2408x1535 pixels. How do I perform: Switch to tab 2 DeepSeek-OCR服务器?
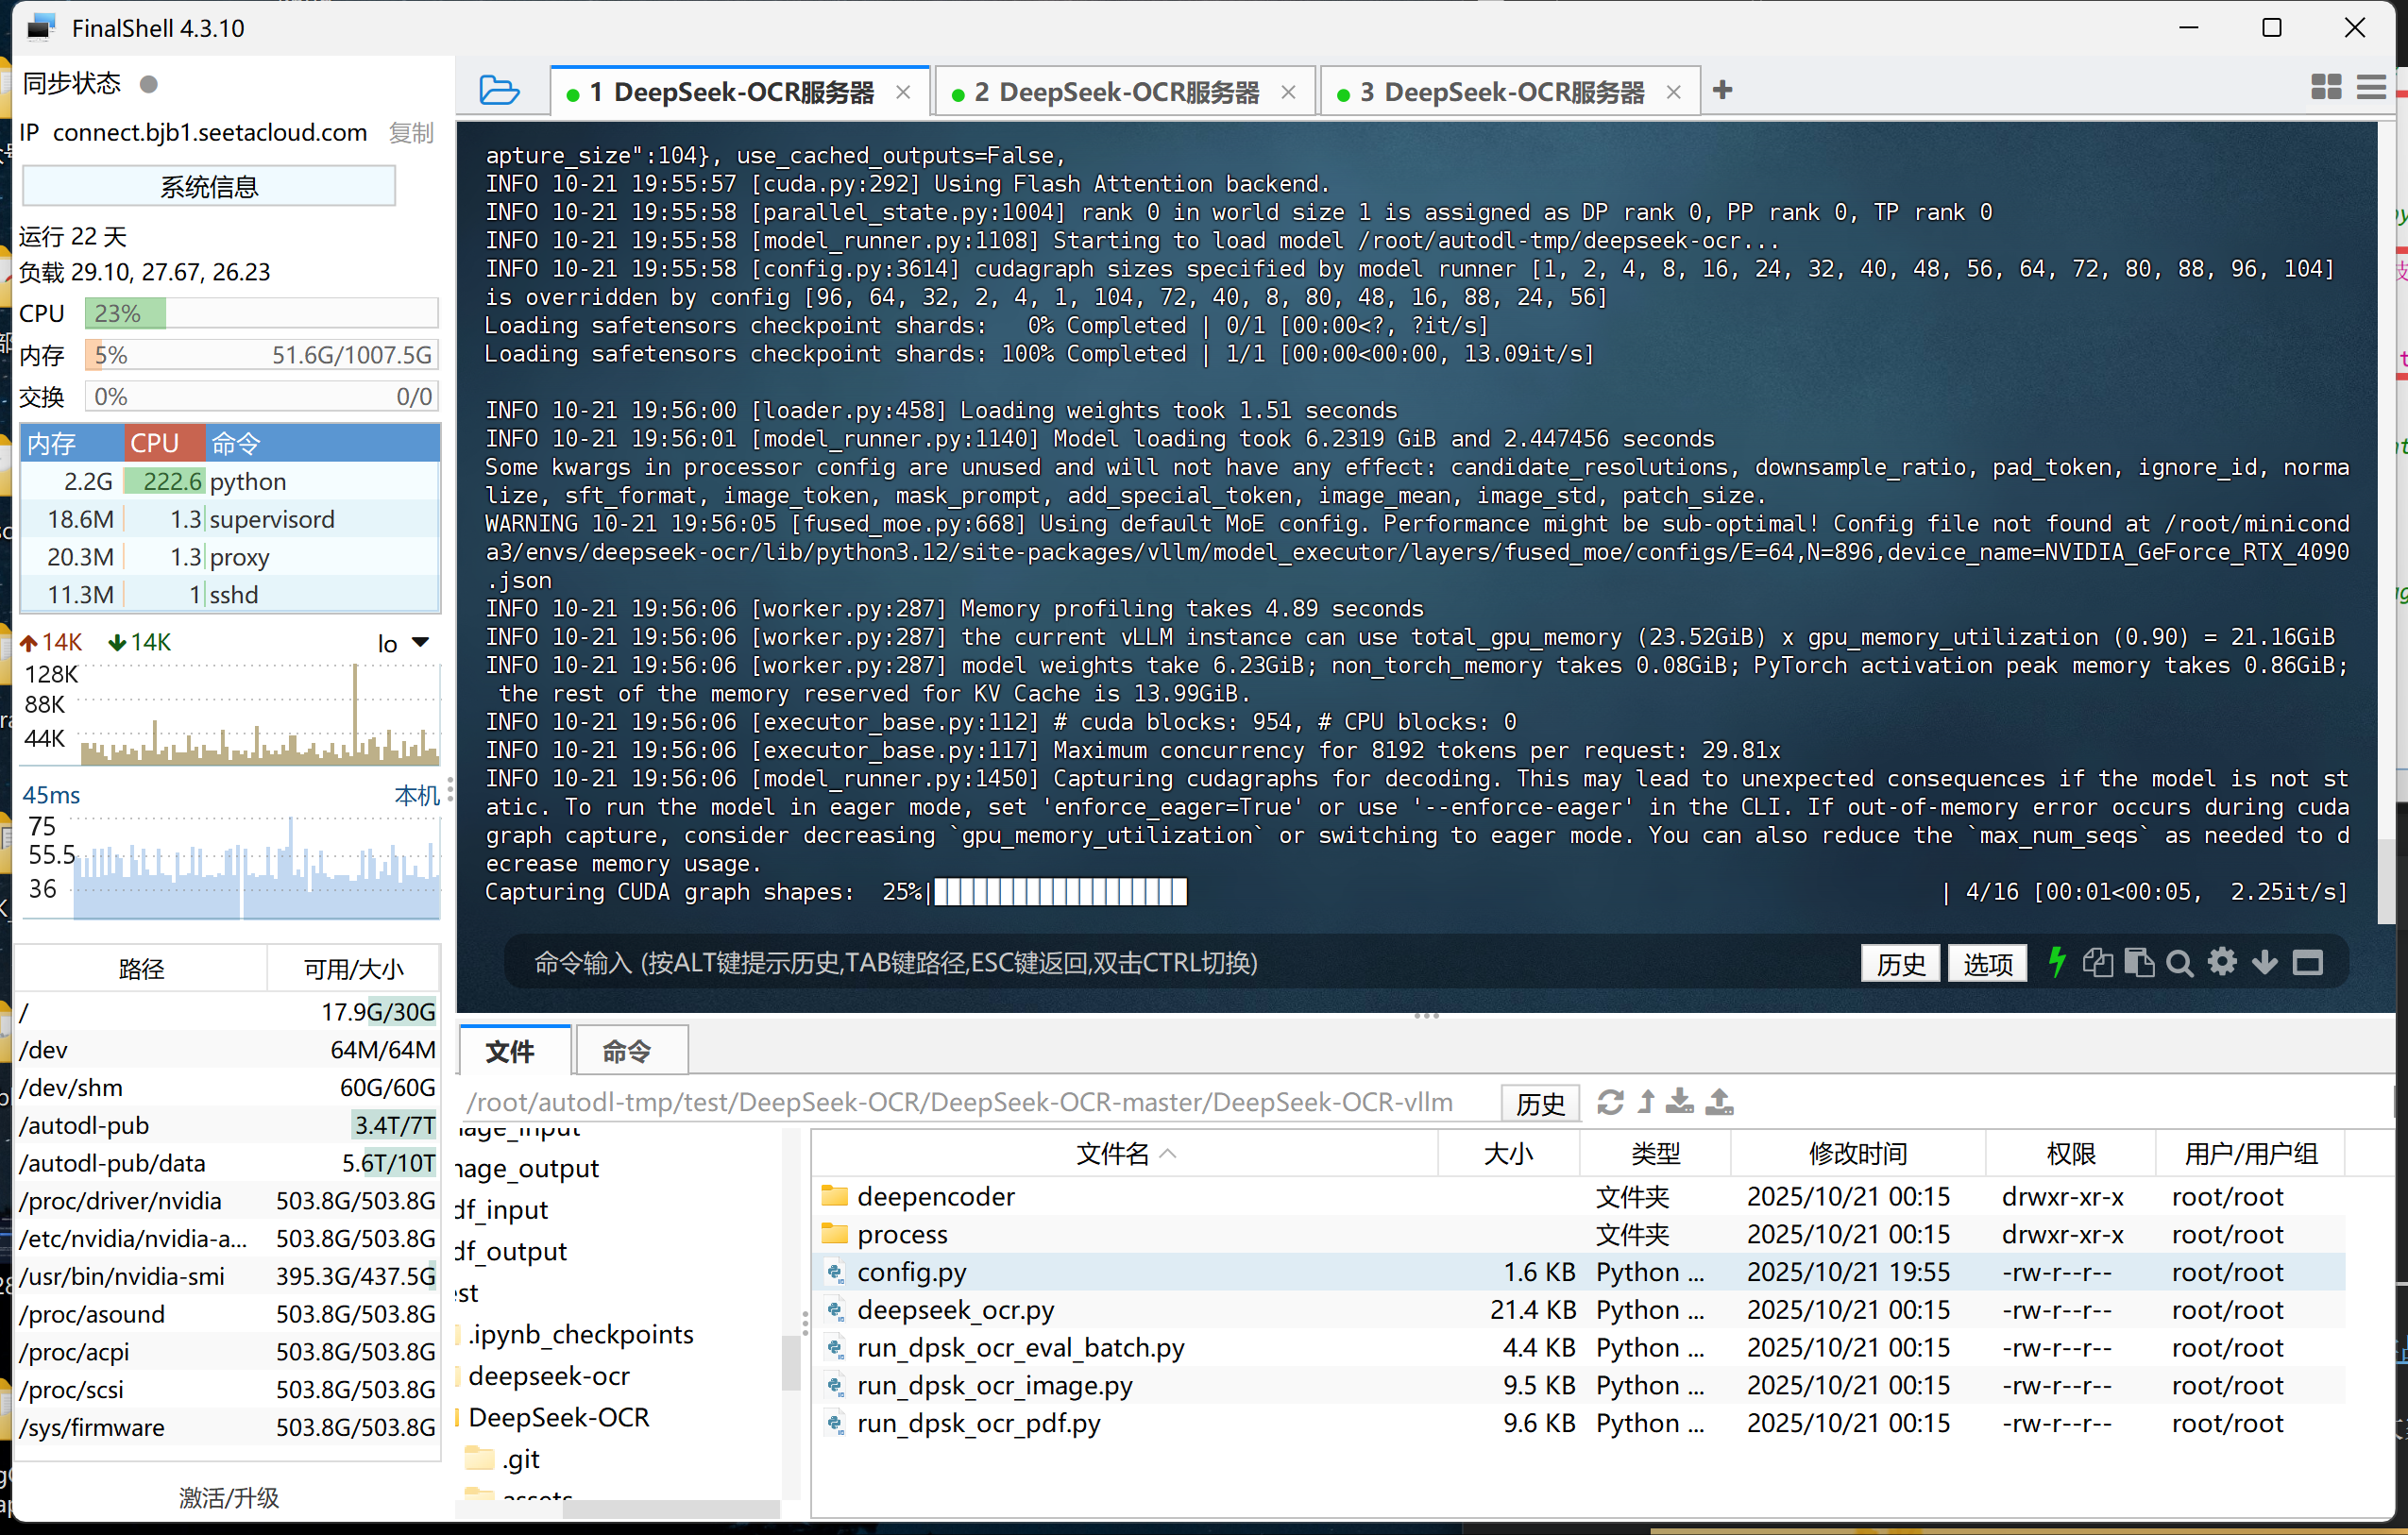pos(1115,92)
